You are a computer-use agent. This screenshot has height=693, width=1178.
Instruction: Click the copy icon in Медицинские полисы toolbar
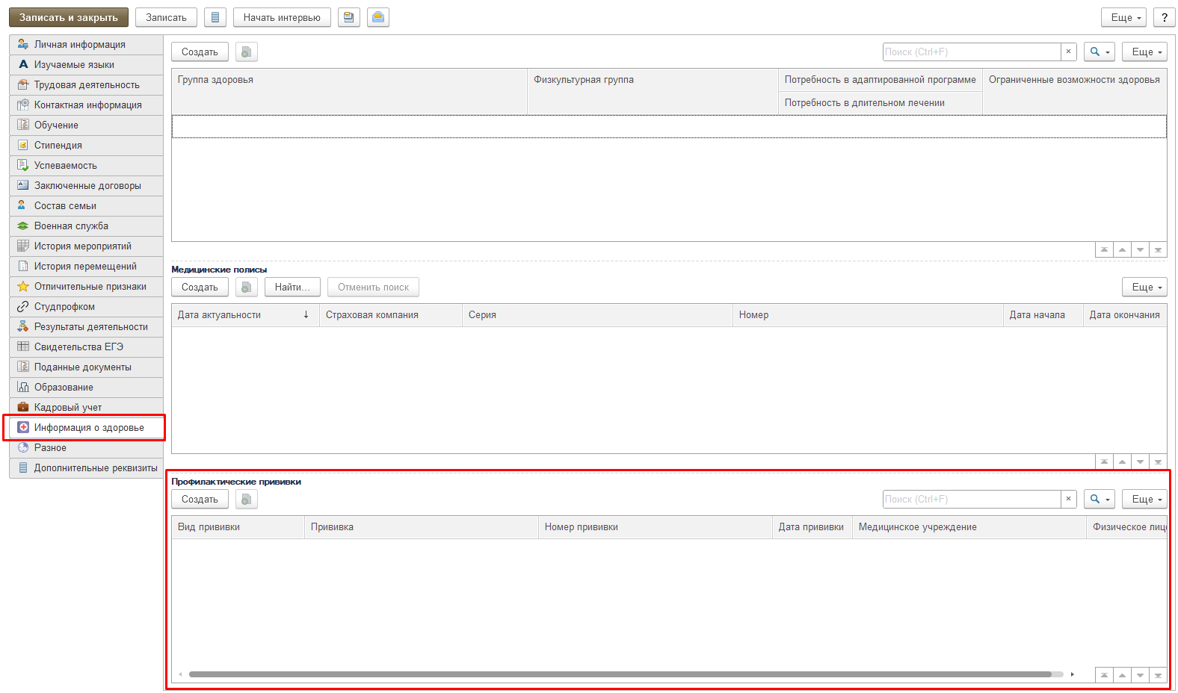(247, 287)
